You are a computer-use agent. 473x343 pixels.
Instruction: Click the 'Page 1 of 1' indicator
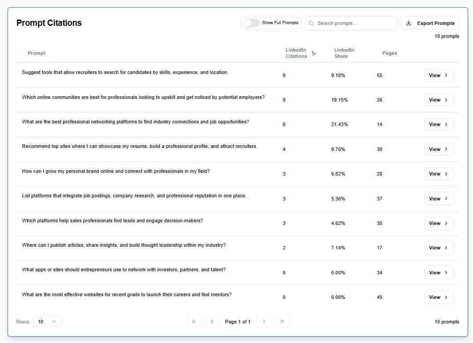(238, 322)
